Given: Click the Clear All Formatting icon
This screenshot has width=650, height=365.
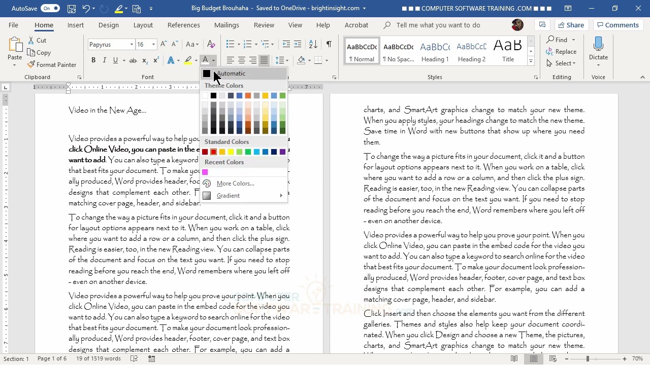Looking at the screenshot, I should coord(211,45).
